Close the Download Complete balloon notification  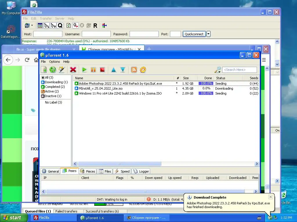[x=271, y=197]
